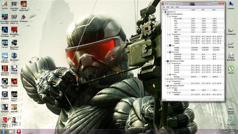Viewport: 238px width, 134px height.
Task: Open the File menu
Action: [x=164, y=7]
